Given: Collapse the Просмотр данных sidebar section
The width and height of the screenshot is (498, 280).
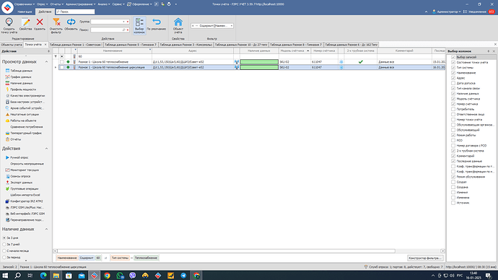Looking at the screenshot, I should coord(46,61).
